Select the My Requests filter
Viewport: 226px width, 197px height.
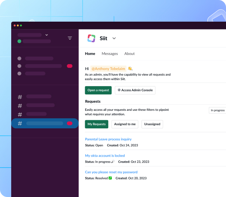[96, 124]
